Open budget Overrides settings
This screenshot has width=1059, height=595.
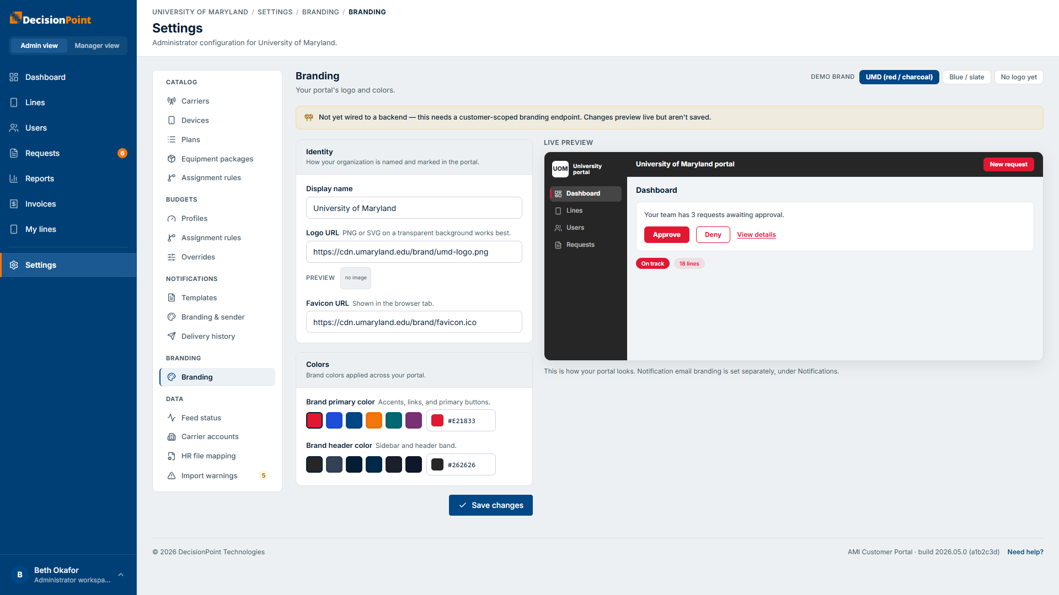(217, 257)
